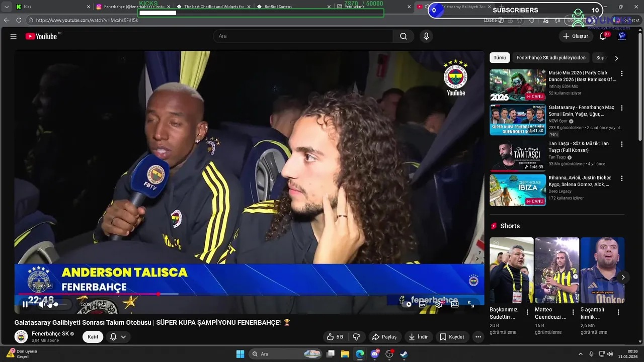This screenshot has width=644, height=362.
Task: Open Task View on the taskbar
Action: coord(331,354)
